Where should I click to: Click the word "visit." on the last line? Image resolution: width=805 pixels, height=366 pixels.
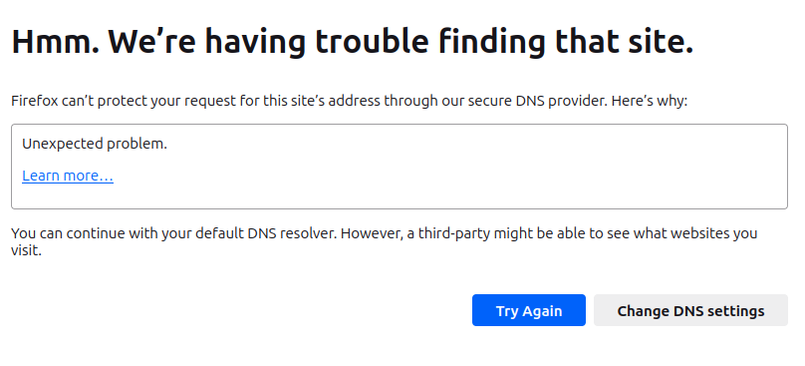coord(26,251)
